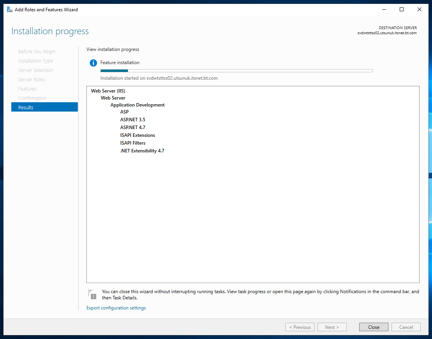Viewport: 432px width, 339px height.
Task: Click the ISAPI Extensions entry
Action: click(x=137, y=135)
